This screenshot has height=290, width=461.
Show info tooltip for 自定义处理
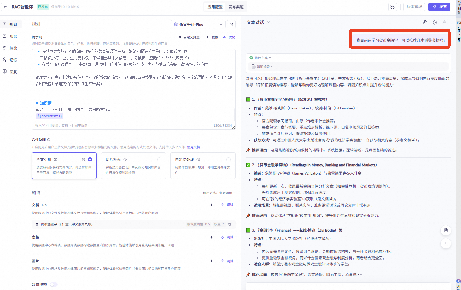point(198,160)
